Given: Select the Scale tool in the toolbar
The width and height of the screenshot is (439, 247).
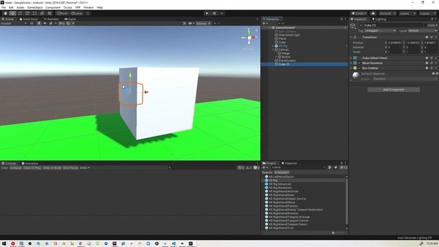Looking at the screenshot, I should [x=27, y=14].
